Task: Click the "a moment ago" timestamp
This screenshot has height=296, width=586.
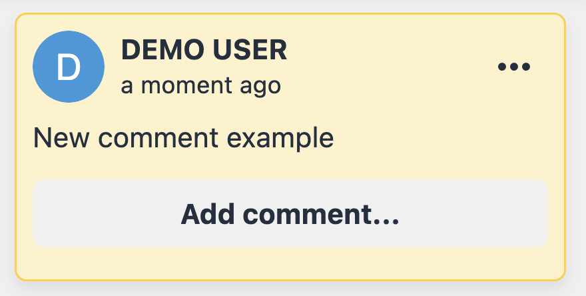Action: pos(200,86)
